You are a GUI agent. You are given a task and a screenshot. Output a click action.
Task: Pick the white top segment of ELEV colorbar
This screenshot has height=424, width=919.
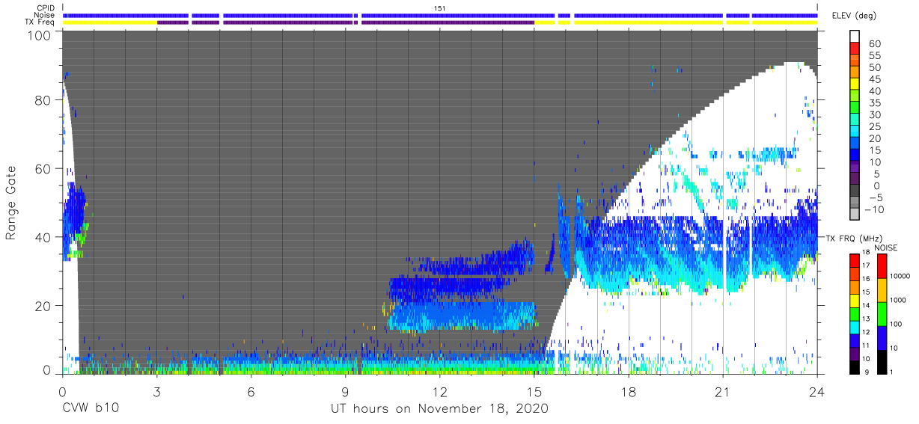(x=855, y=37)
